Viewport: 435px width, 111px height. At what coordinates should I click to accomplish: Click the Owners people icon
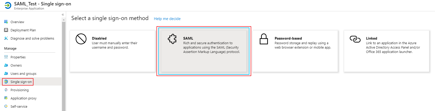6,65
